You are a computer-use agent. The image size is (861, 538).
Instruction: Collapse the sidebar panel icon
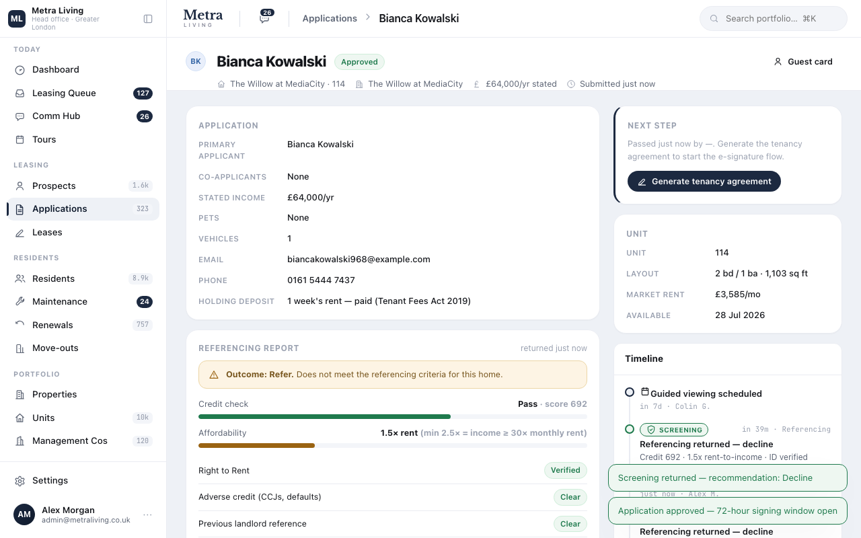[148, 19]
